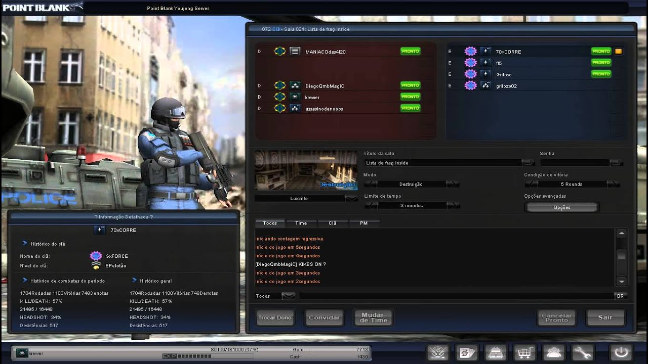This screenshot has height=364, width=648.
Task: Click the room owner orange icon beside 70xCORRE
Action: pos(618,52)
